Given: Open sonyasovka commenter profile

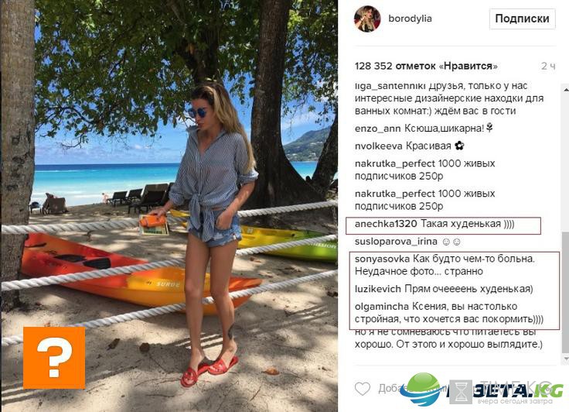Looking at the screenshot, I should (x=382, y=259).
